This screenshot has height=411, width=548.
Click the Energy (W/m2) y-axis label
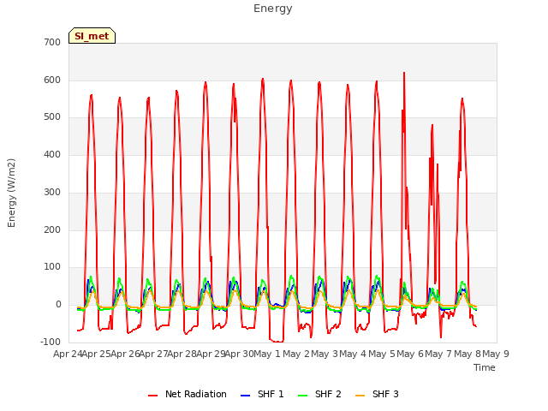pyautogui.click(x=11, y=193)
